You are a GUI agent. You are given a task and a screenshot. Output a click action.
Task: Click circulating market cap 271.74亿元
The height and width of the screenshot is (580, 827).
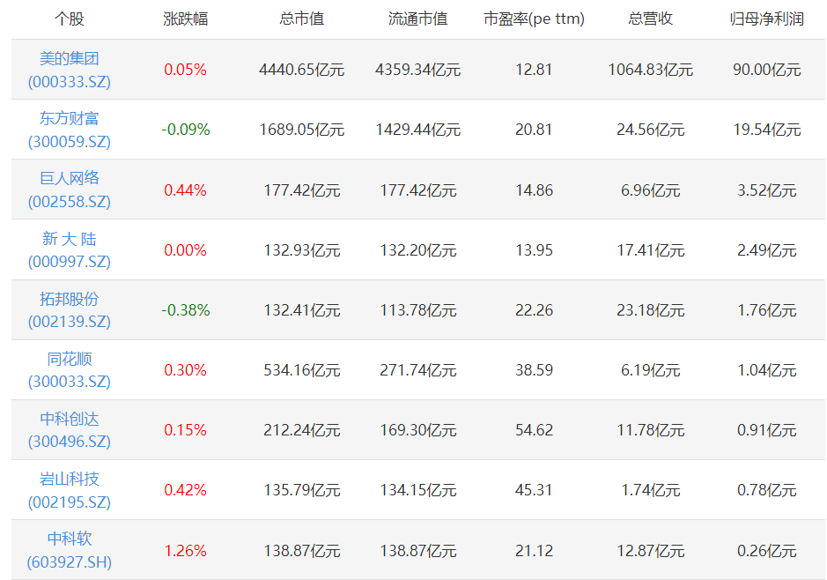pyautogui.click(x=417, y=370)
